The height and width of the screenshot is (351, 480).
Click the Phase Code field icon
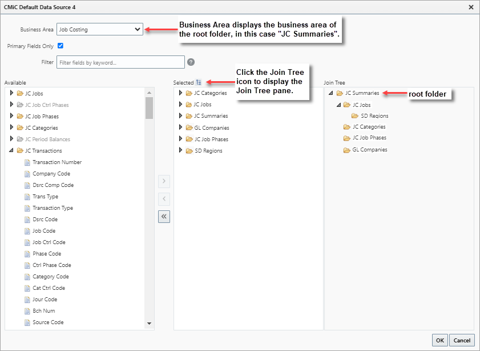click(x=27, y=254)
